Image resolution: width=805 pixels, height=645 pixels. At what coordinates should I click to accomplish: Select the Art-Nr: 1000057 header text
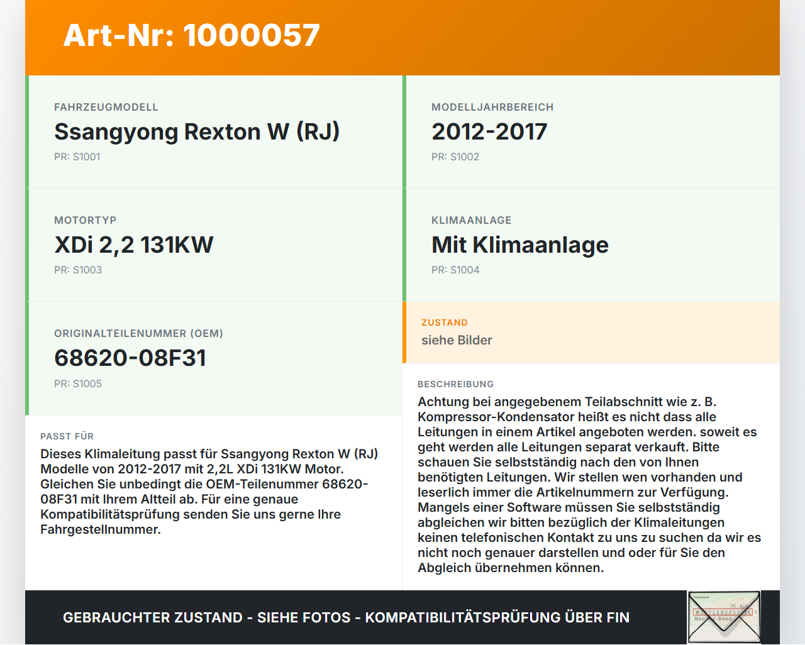(x=192, y=35)
